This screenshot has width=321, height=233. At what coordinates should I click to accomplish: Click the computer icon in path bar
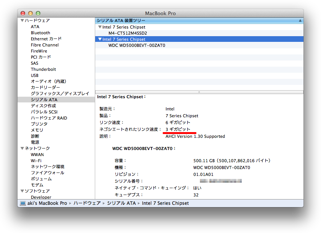click(x=23, y=203)
